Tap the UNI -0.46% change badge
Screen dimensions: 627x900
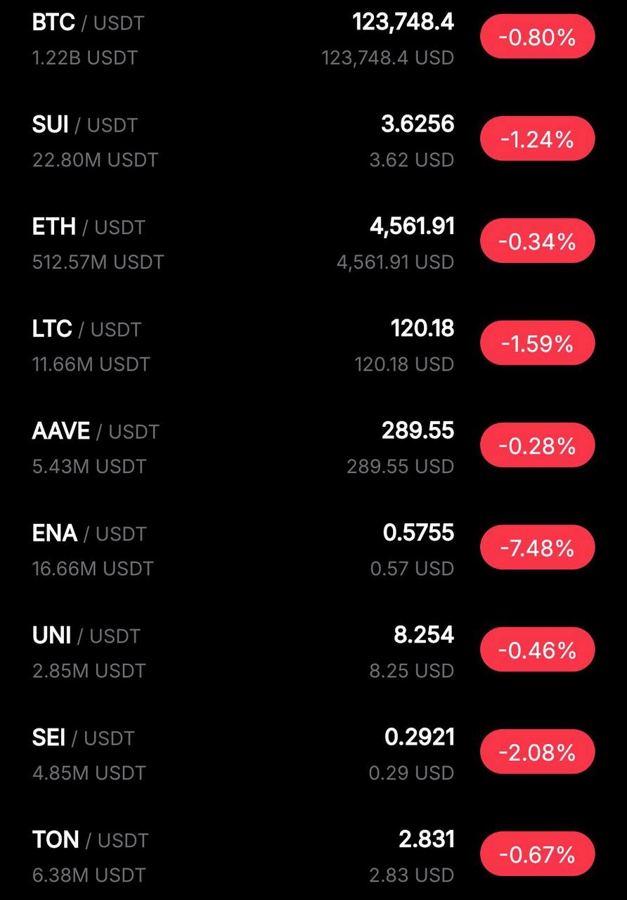pyautogui.click(x=537, y=650)
